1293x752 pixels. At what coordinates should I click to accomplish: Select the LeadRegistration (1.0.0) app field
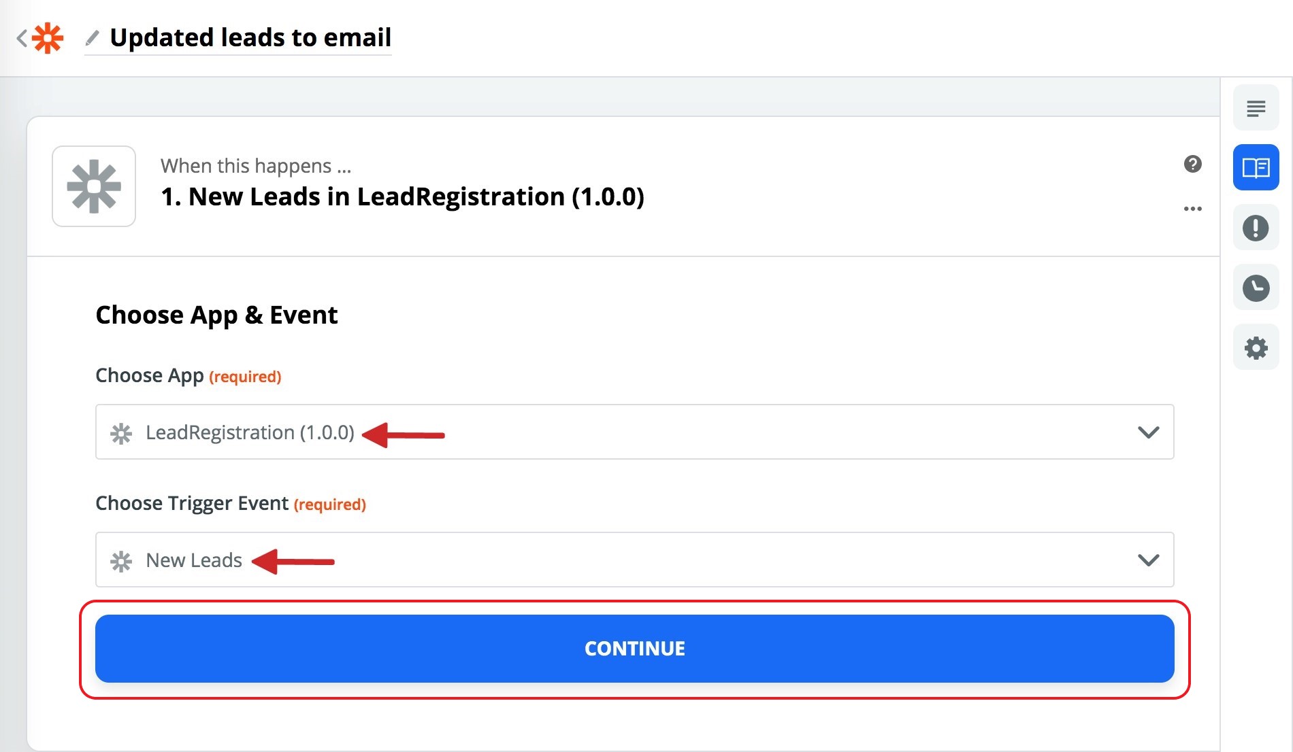pyautogui.click(x=612, y=432)
